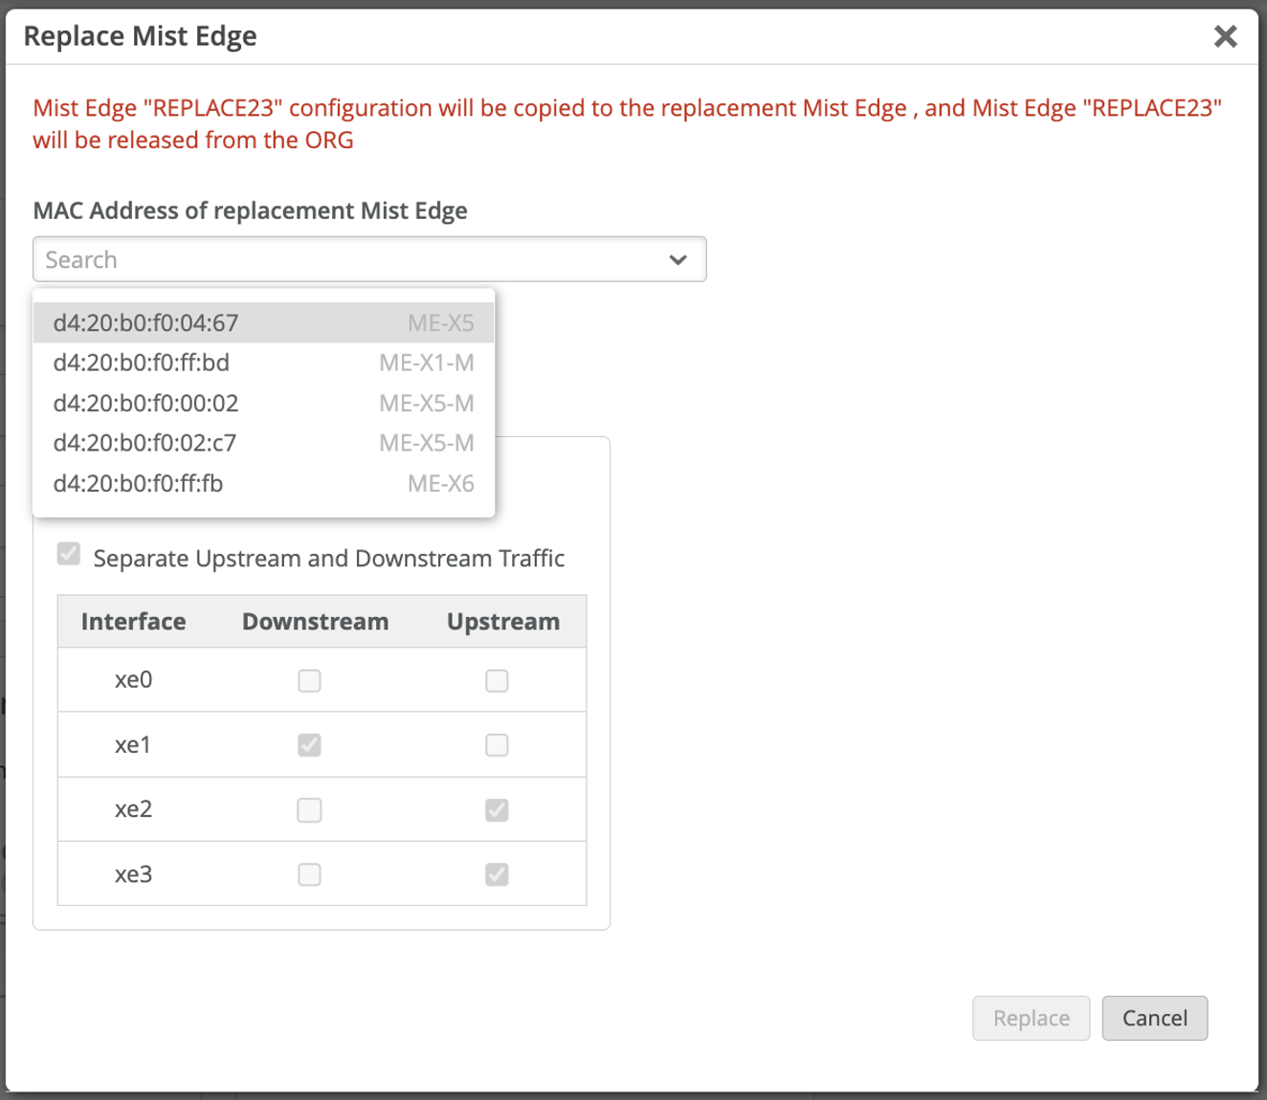This screenshot has width=1267, height=1100.
Task: Expand the MAC address dropdown chevron
Action: click(x=678, y=260)
